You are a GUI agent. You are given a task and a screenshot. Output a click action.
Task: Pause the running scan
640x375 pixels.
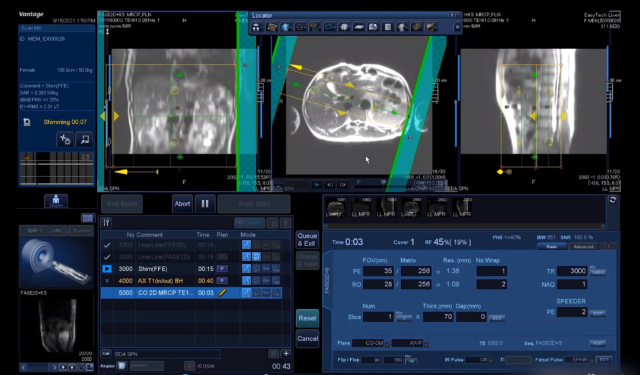(205, 204)
